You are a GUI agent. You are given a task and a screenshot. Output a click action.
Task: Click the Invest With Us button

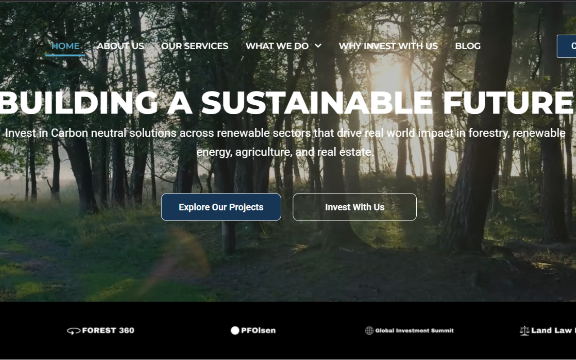pos(355,207)
